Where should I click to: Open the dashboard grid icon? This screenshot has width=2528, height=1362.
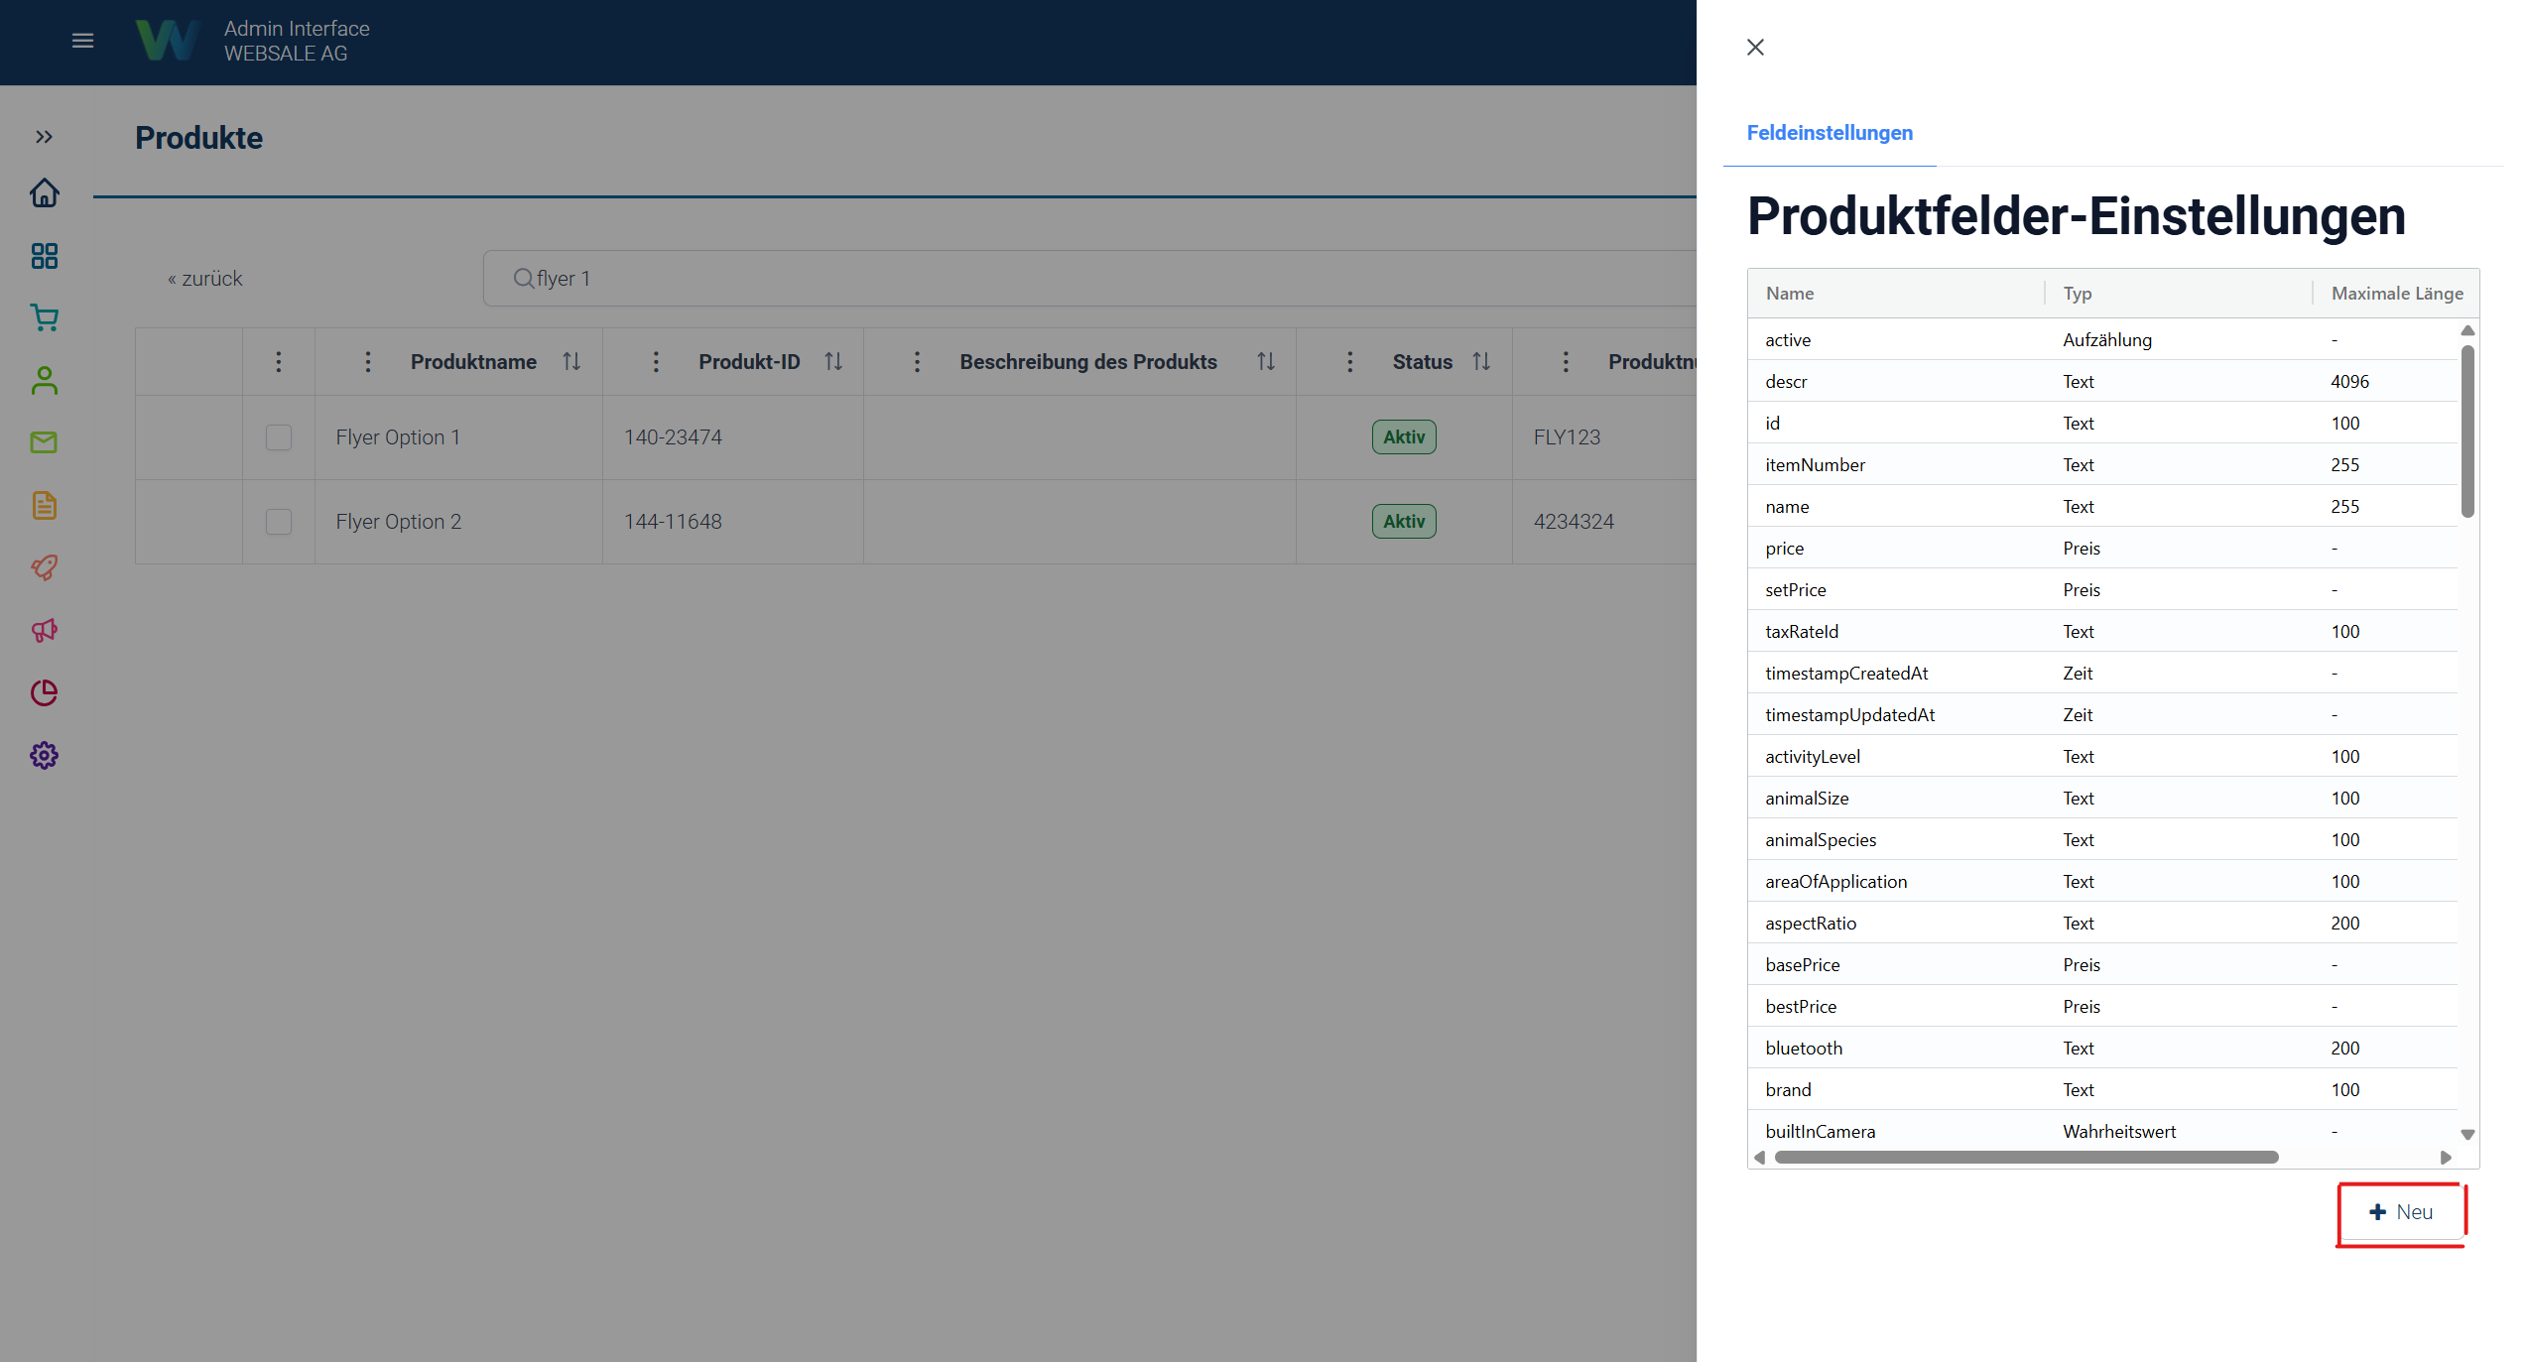45,256
